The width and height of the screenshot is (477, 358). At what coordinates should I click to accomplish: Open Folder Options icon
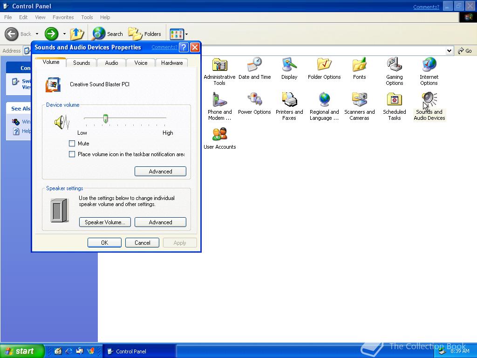pyautogui.click(x=324, y=69)
